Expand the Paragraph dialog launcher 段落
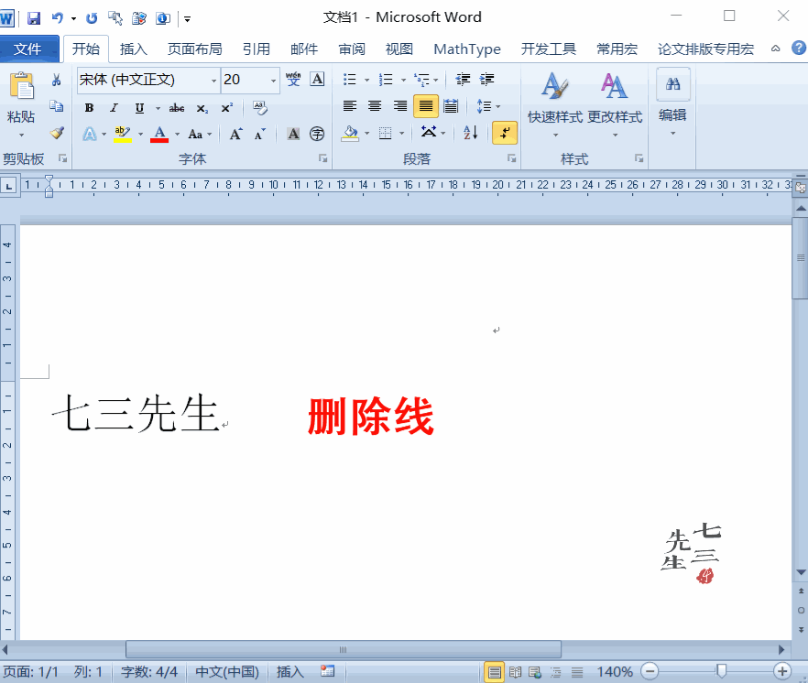This screenshot has width=808, height=683. point(511,158)
